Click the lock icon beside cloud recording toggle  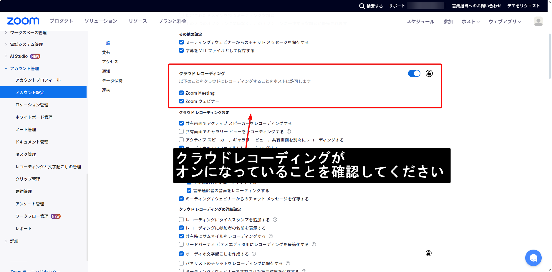pos(429,73)
